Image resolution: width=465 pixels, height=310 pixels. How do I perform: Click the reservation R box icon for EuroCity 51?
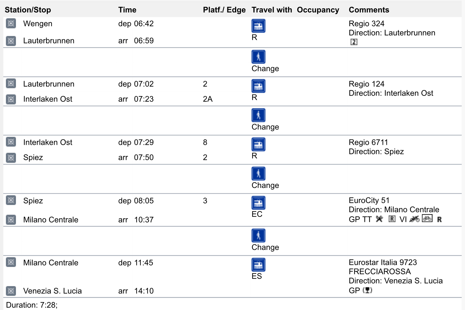392,219
